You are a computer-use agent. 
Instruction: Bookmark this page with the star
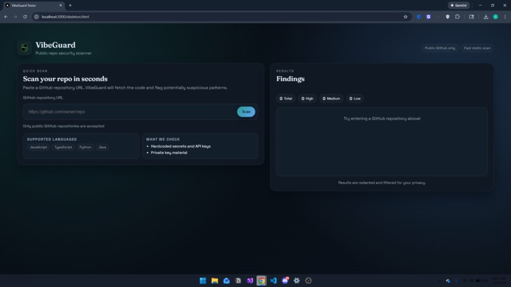coord(405,16)
